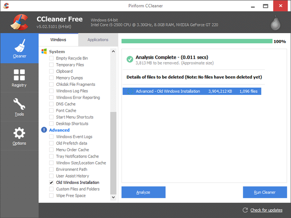Tick the Windows Event Logs checkbox

tap(51, 137)
